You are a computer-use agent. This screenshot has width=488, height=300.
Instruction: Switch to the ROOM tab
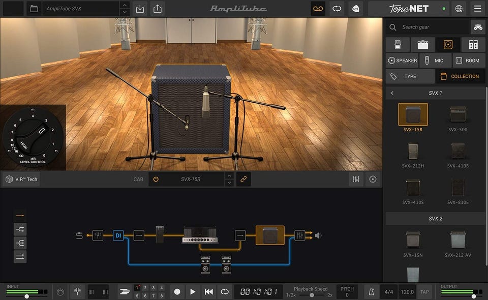(x=469, y=61)
